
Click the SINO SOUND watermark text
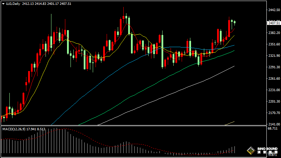click(x=267, y=149)
